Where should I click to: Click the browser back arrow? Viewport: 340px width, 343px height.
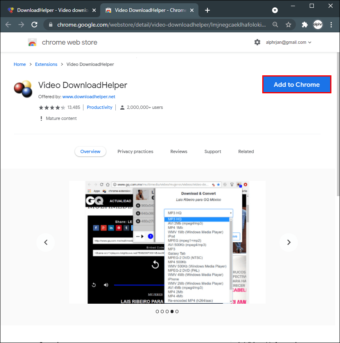pos(8,25)
